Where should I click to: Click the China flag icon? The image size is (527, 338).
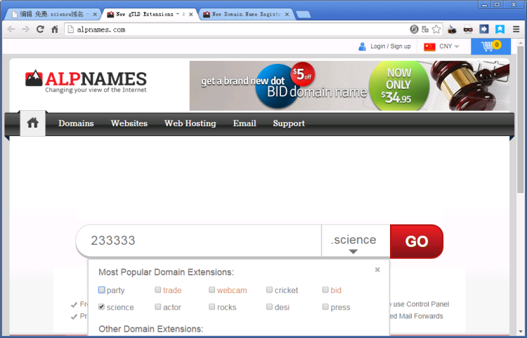tap(429, 46)
